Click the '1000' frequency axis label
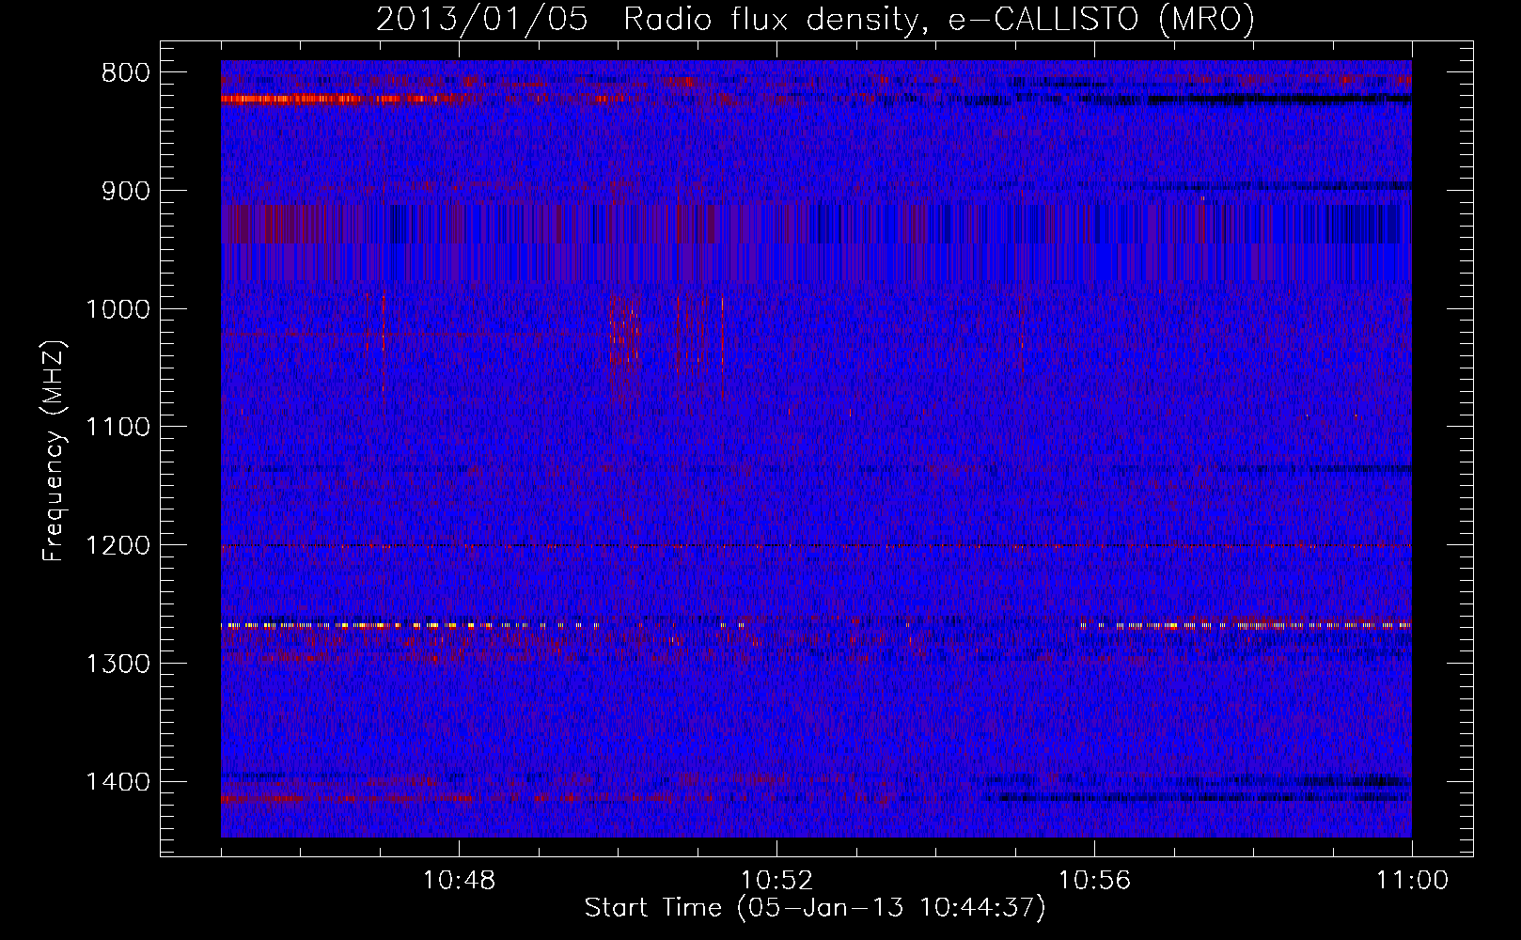 click(118, 309)
